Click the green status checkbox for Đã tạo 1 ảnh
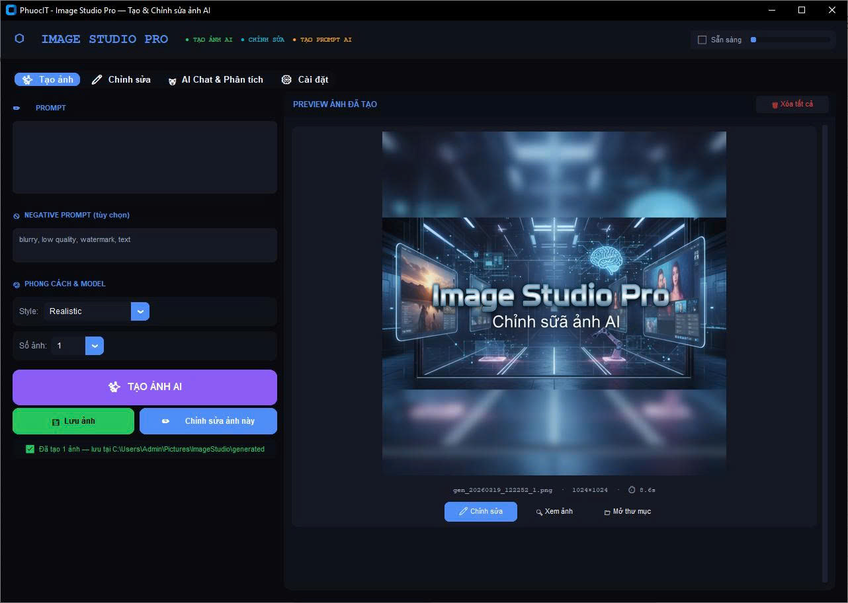Image resolution: width=848 pixels, height=603 pixels. [x=30, y=449]
